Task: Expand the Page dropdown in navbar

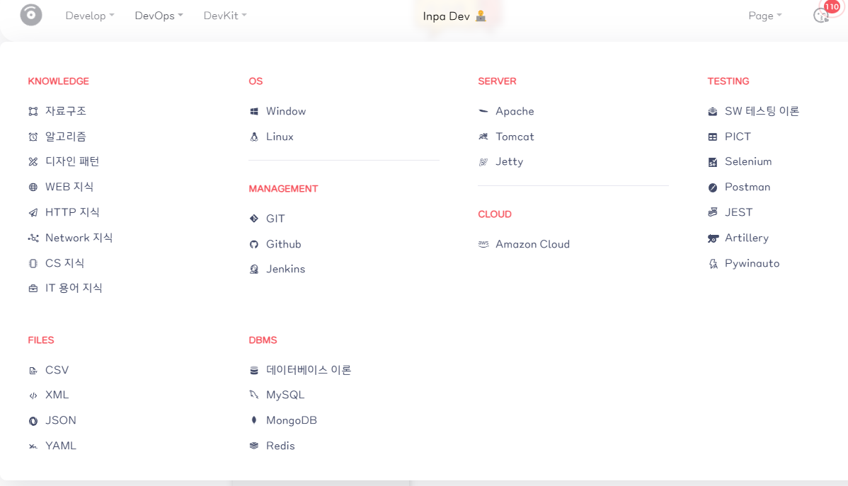Action: click(764, 16)
